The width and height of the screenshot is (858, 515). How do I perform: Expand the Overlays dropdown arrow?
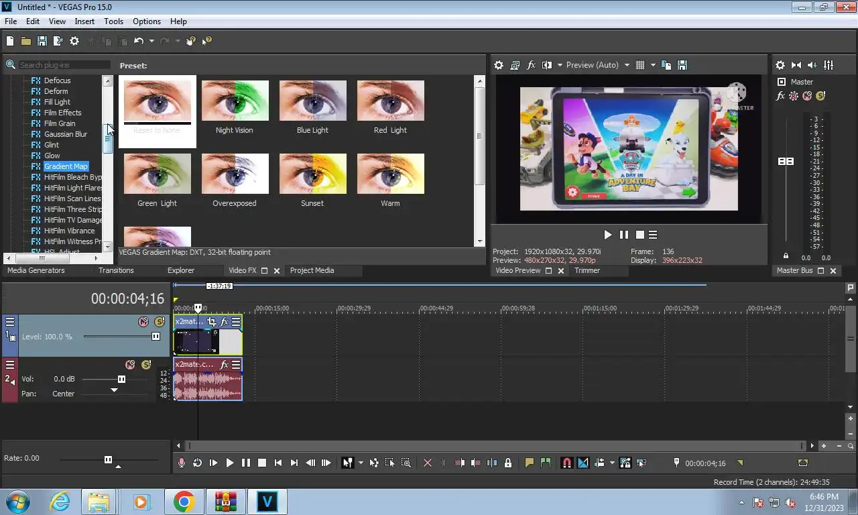tap(652, 65)
